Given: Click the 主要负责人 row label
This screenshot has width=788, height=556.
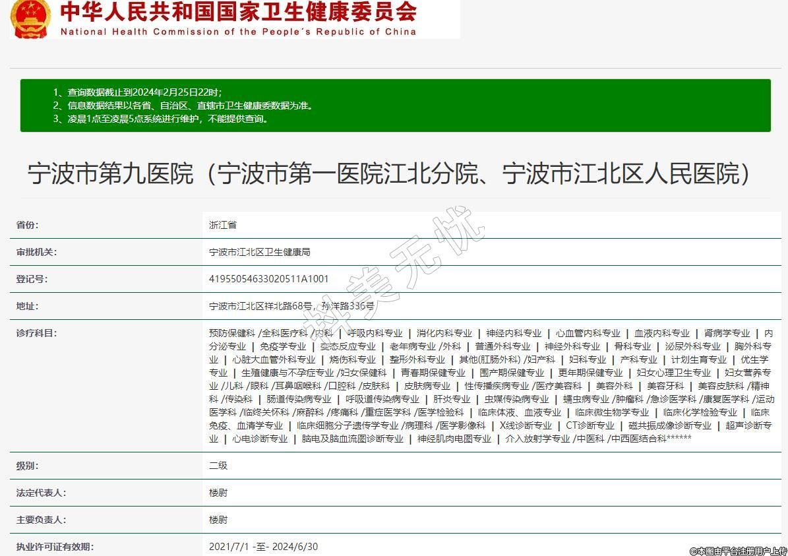Looking at the screenshot, I should coord(41,520).
